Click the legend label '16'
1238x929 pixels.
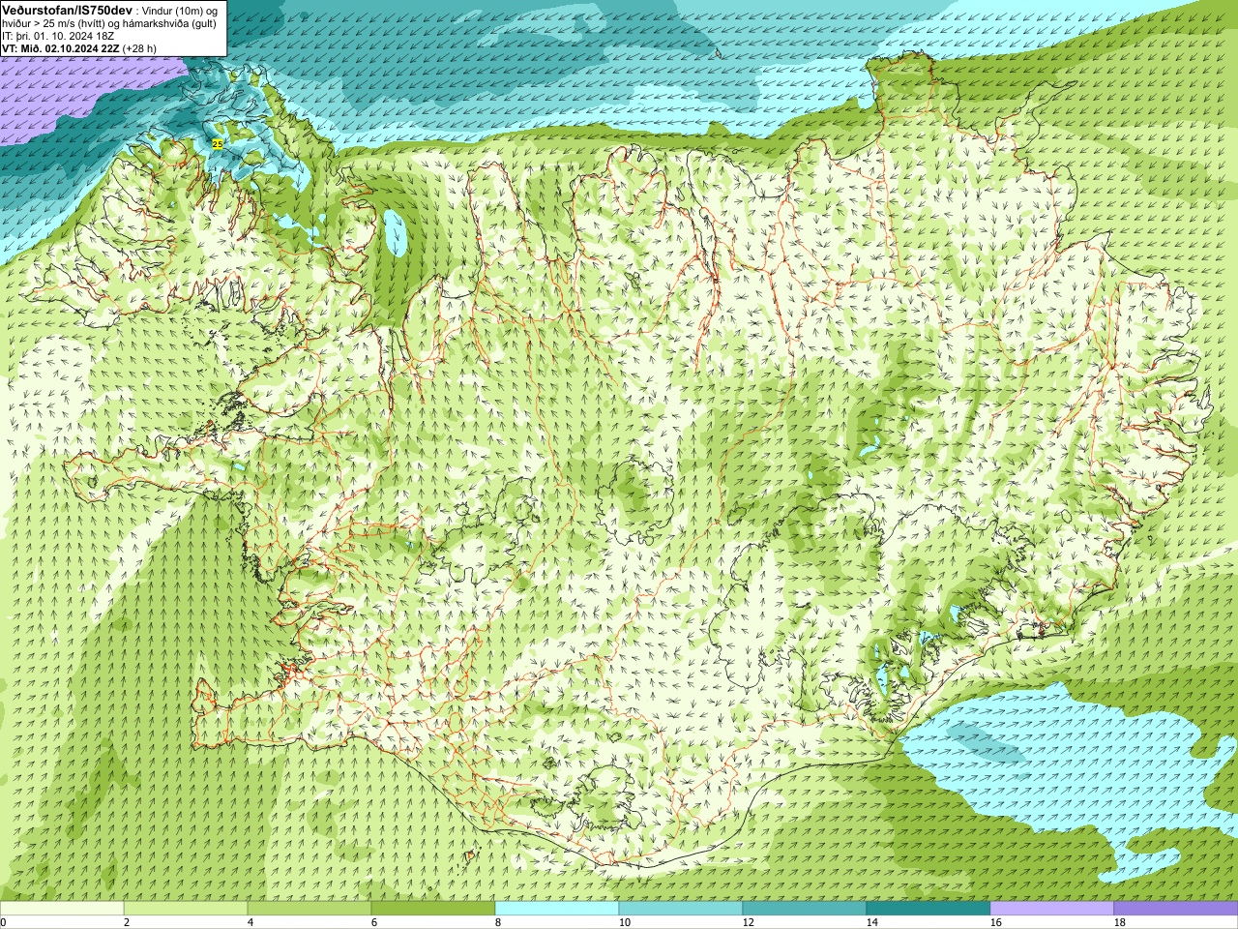tap(995, 922)
